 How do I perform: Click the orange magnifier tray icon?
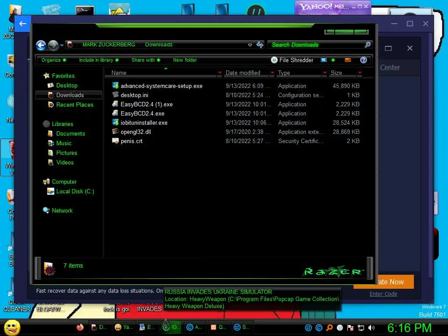pos(329,328)
